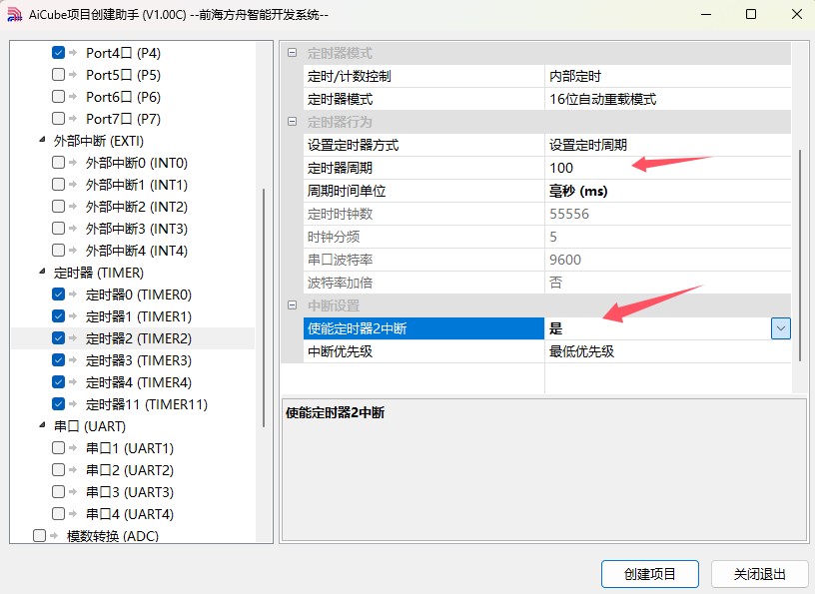Collapse the 定时器 (TIMER) tree node
The width and height of the screenshot is (815, 594).
pos(42,272)
